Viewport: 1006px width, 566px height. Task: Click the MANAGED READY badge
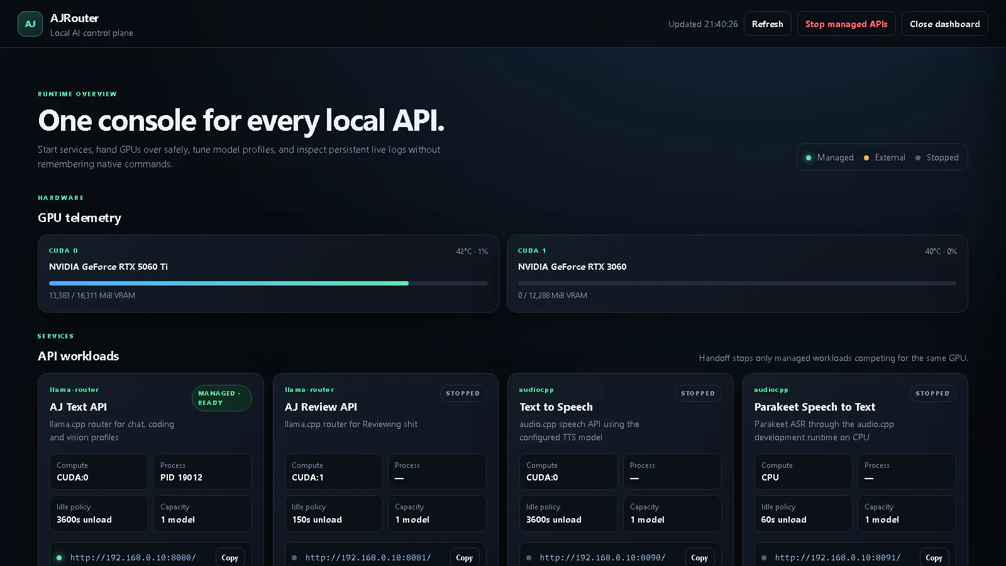[x=222, y=398]
